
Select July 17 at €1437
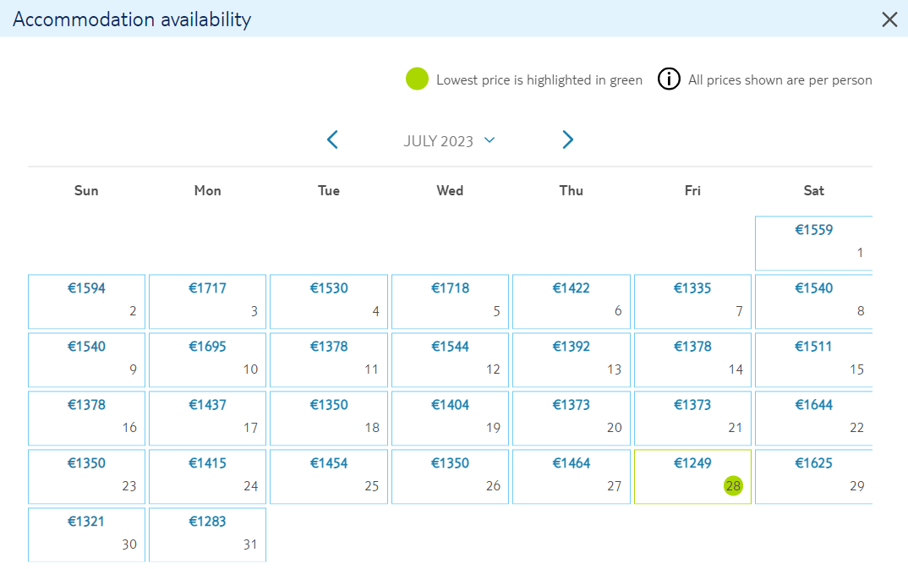[x=207, y=419]
